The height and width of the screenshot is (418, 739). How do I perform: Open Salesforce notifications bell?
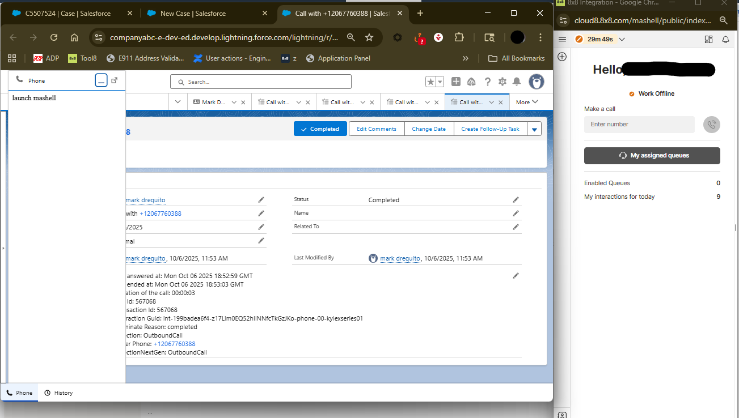[517, 82]
